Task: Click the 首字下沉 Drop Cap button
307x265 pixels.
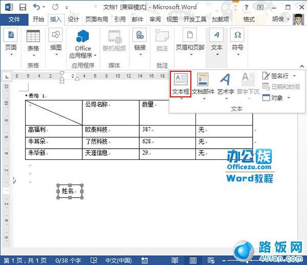Action: point(248,86)
